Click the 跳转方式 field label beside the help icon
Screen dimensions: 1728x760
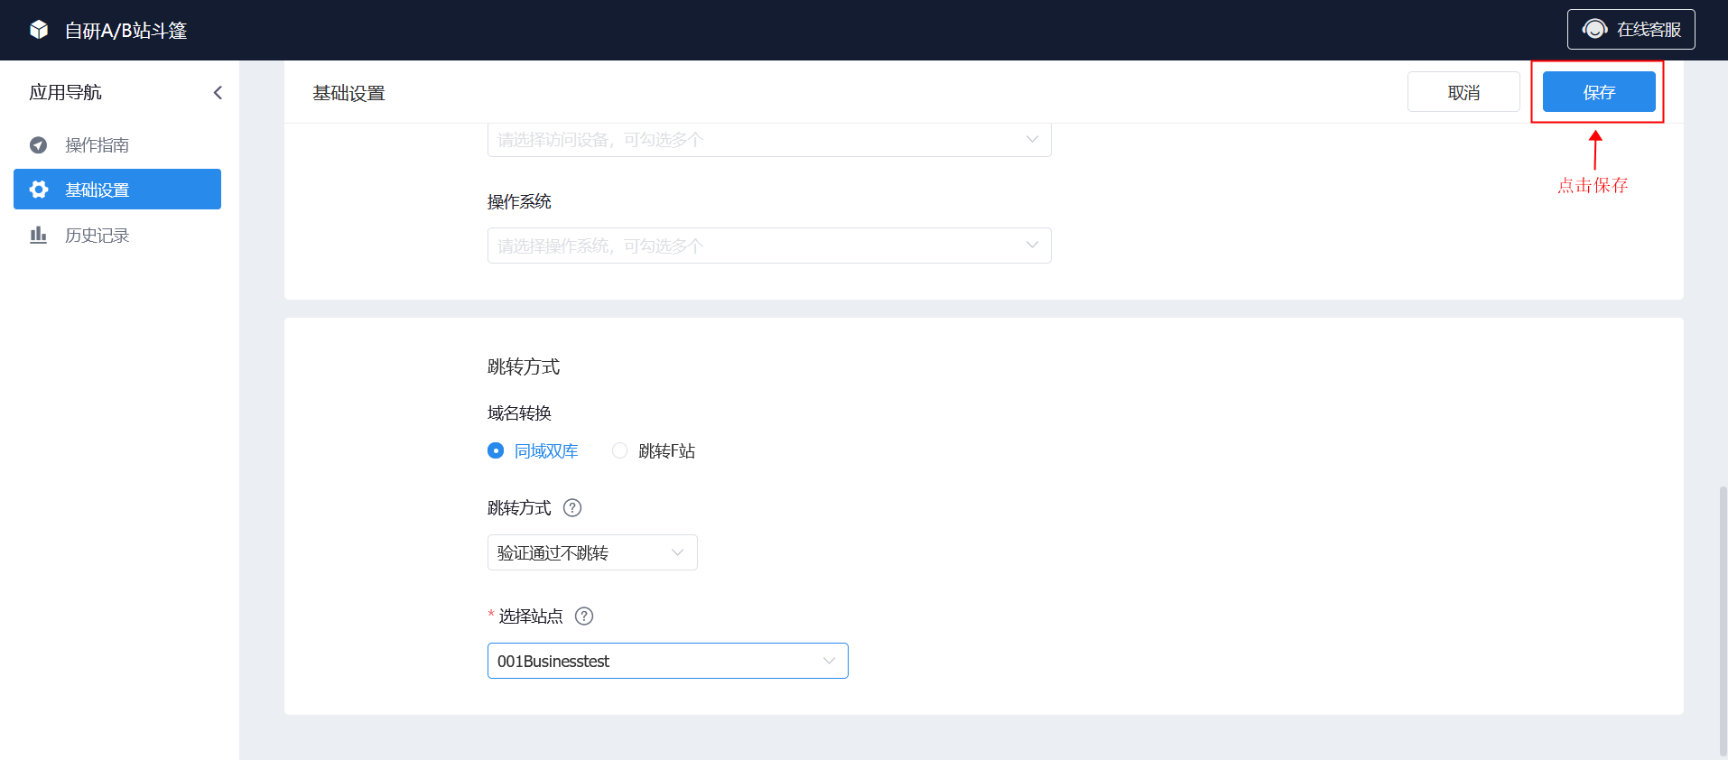click(x=519, y=508)
